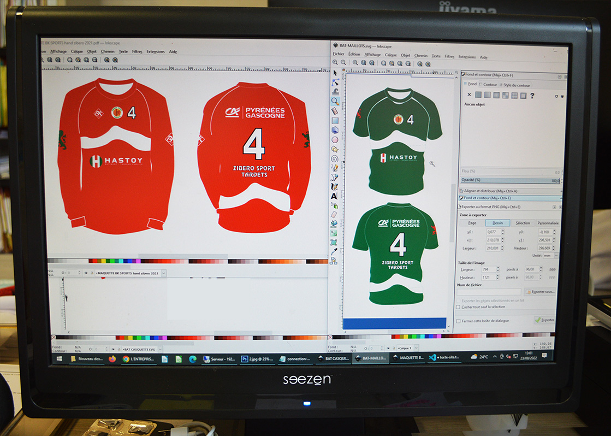Expand 'Aligner et distribuer' panel
Image resolution: width=611 pixels, height=436 pixels.
[x=511, y=191]
